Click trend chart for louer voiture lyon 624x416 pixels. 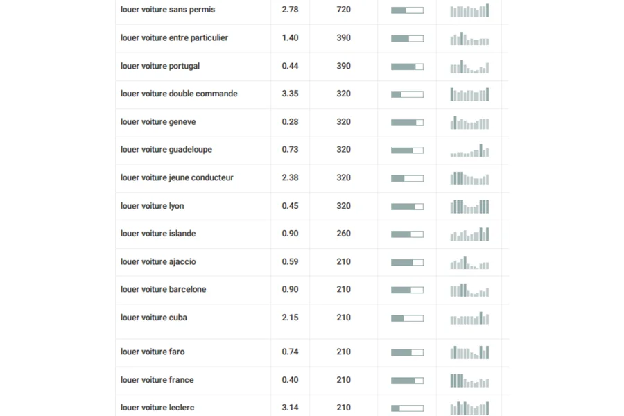[x=469, y=207]
